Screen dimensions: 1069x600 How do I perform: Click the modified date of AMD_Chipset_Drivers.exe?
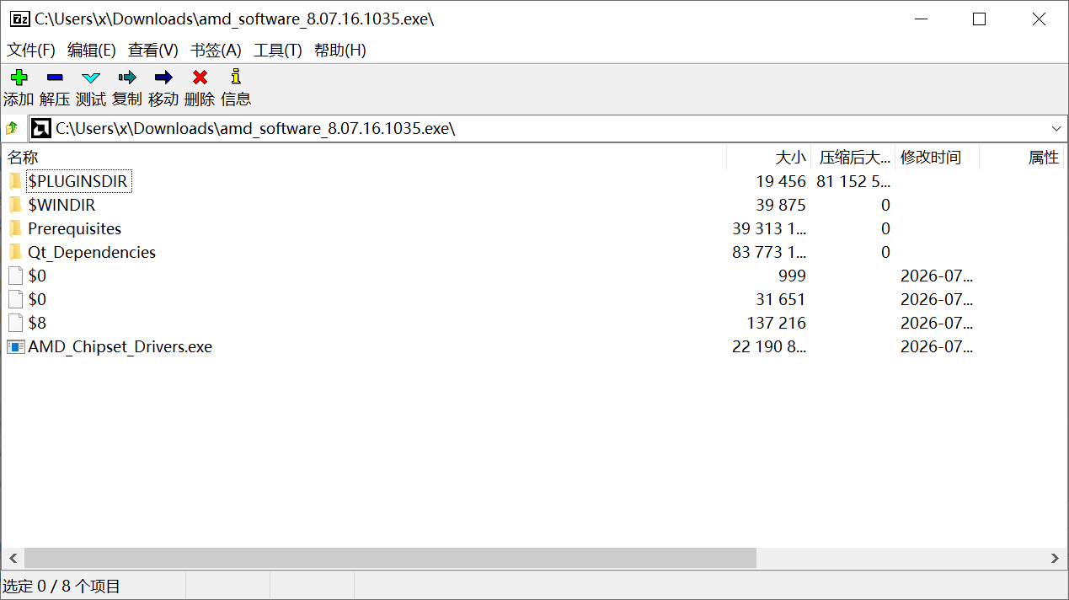coord(937,346)
